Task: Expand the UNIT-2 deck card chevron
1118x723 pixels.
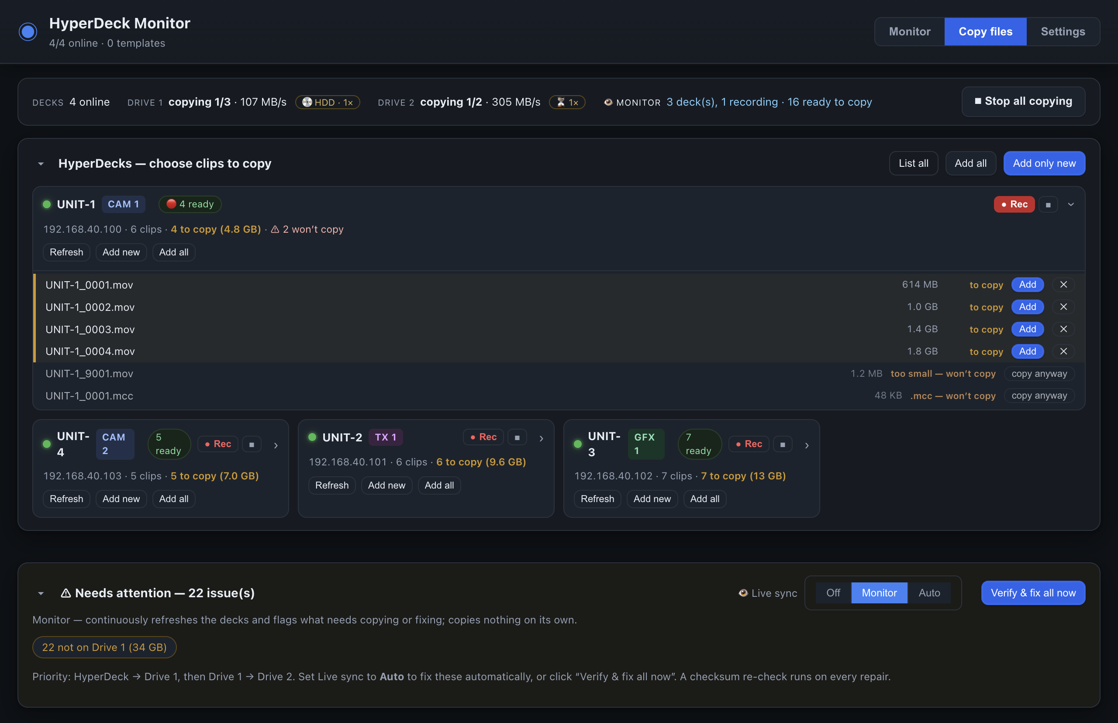Action: click(542, 438)
